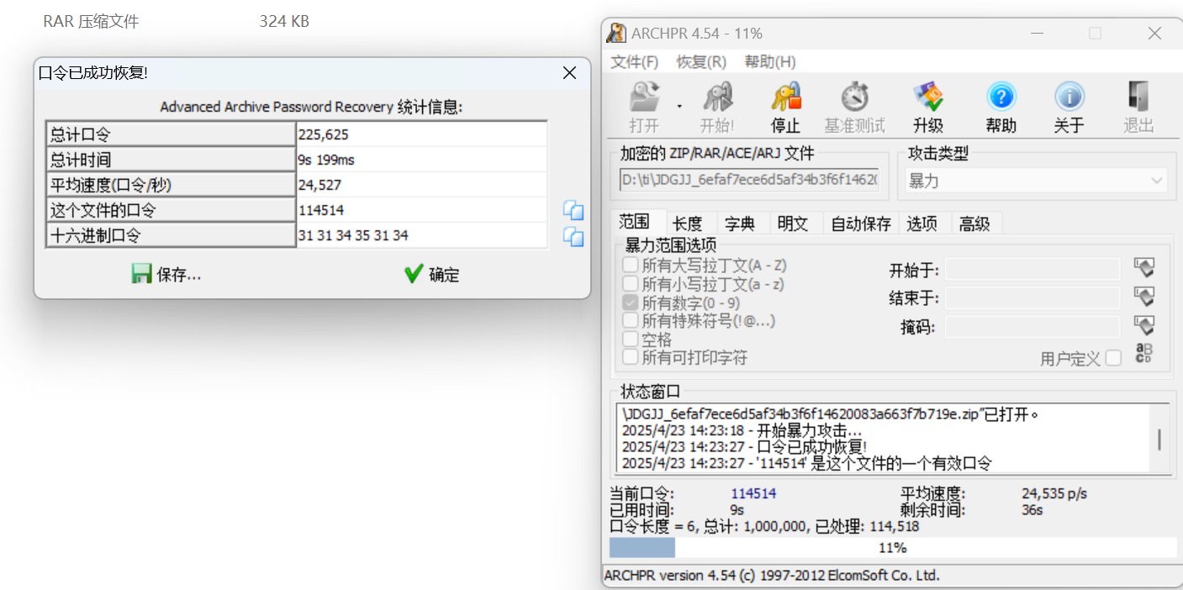Click the Open (打开) toolbar icon
Image resolution: width=1183 pixels, height=590 pixels.
(644, 98)
